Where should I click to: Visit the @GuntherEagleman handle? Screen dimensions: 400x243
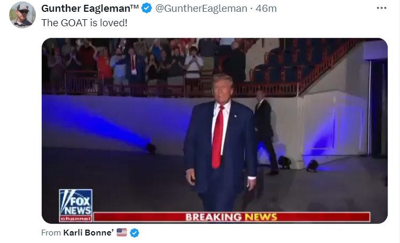(x=201, y=9)
